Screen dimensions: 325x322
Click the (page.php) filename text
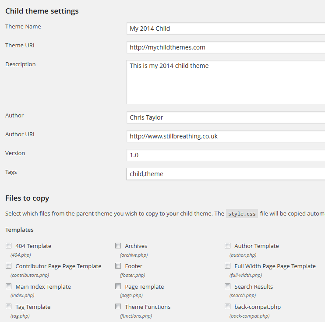(131, 295)
